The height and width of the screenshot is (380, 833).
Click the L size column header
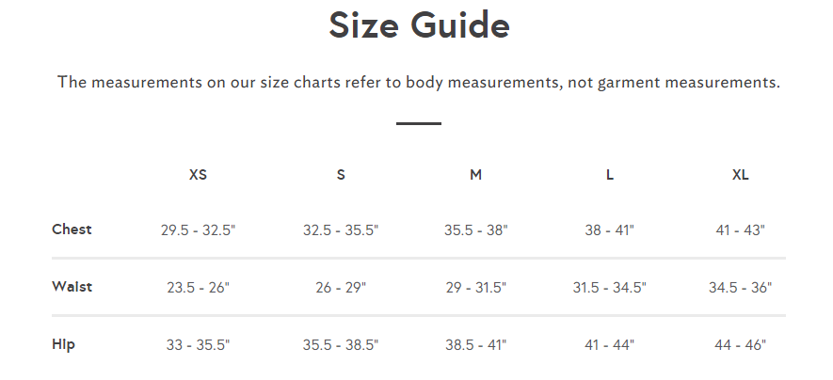click(x=609, y=175)
